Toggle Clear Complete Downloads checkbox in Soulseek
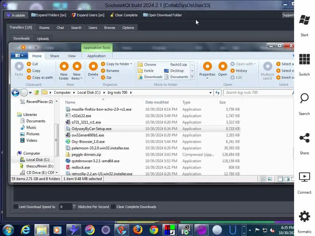 point(113,207)
